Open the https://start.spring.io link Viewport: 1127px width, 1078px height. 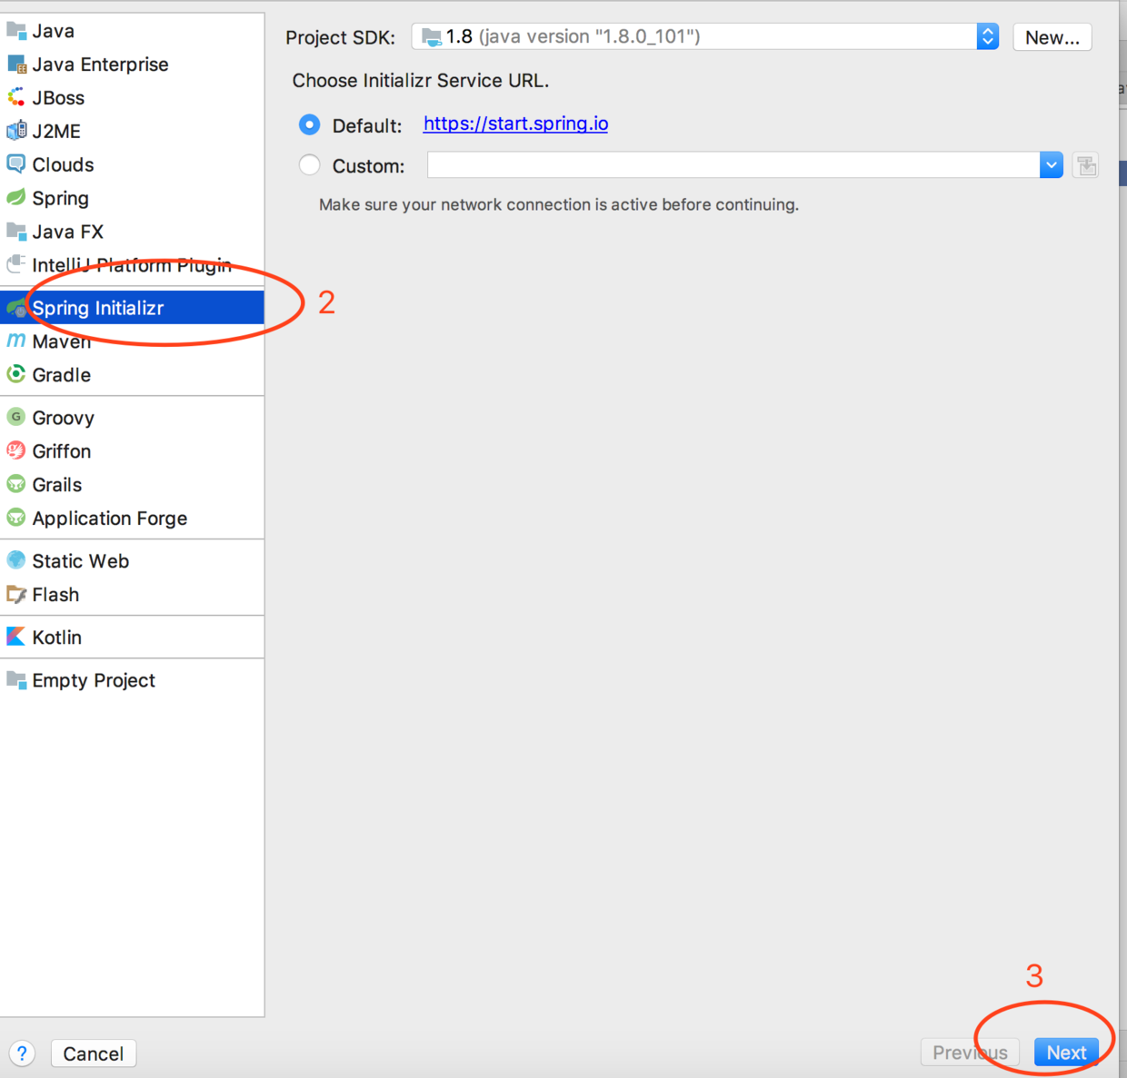(x=515, y=124)
